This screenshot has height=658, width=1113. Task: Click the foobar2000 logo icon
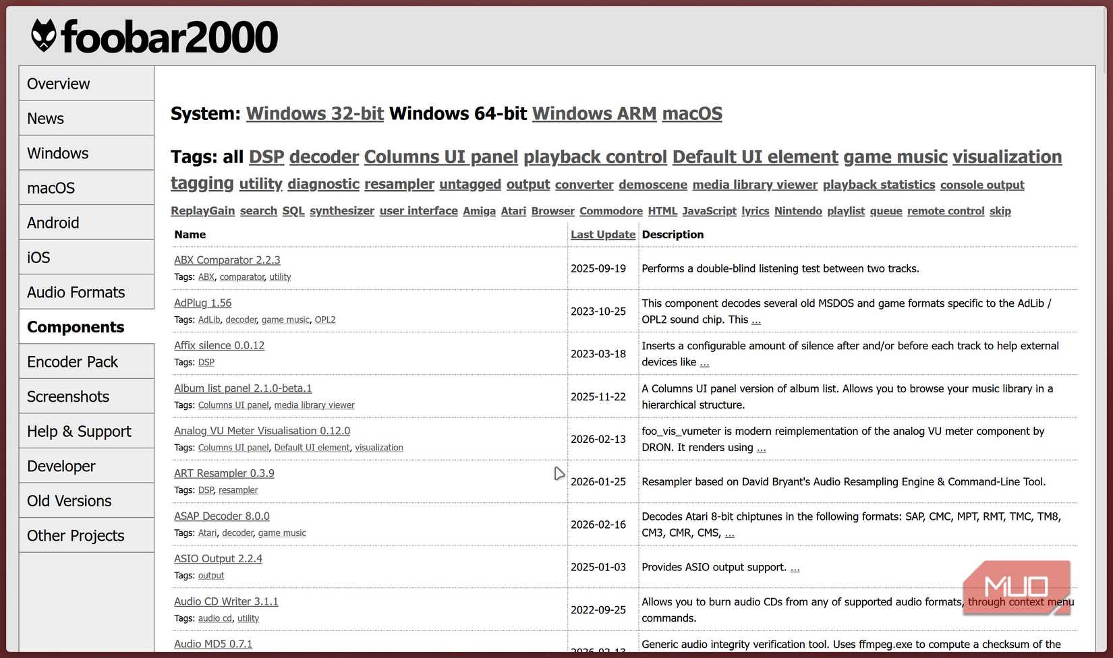pyautogui.click(x=42, y=35)
